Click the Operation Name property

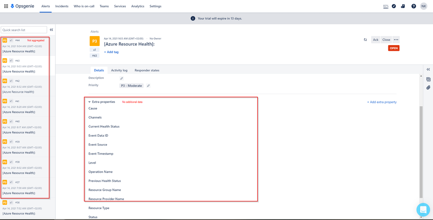tap(101, 172)
